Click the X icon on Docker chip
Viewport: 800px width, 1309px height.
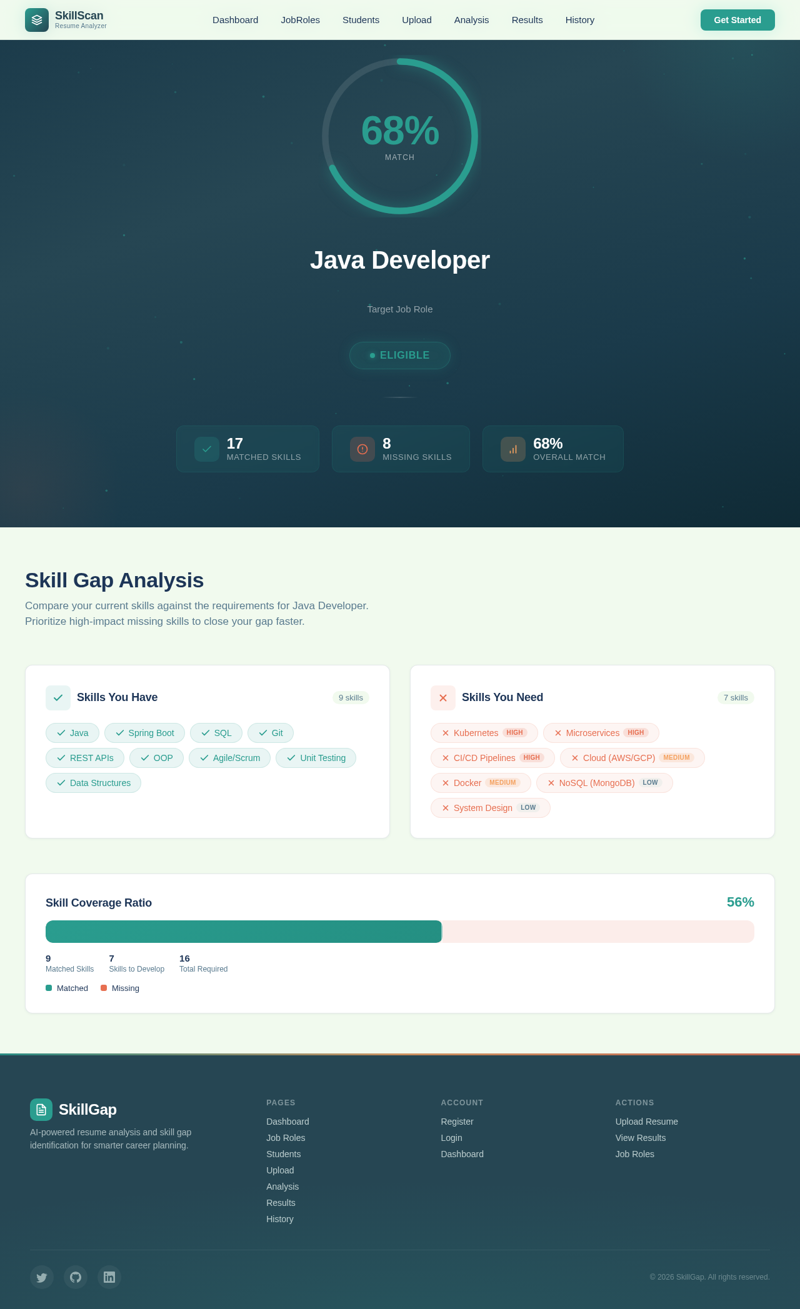tap(446, 783)
